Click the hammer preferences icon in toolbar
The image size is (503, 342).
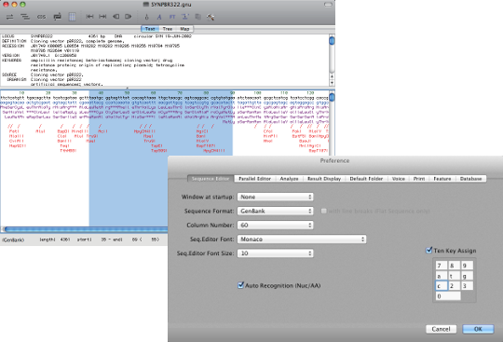pos(211,17)
